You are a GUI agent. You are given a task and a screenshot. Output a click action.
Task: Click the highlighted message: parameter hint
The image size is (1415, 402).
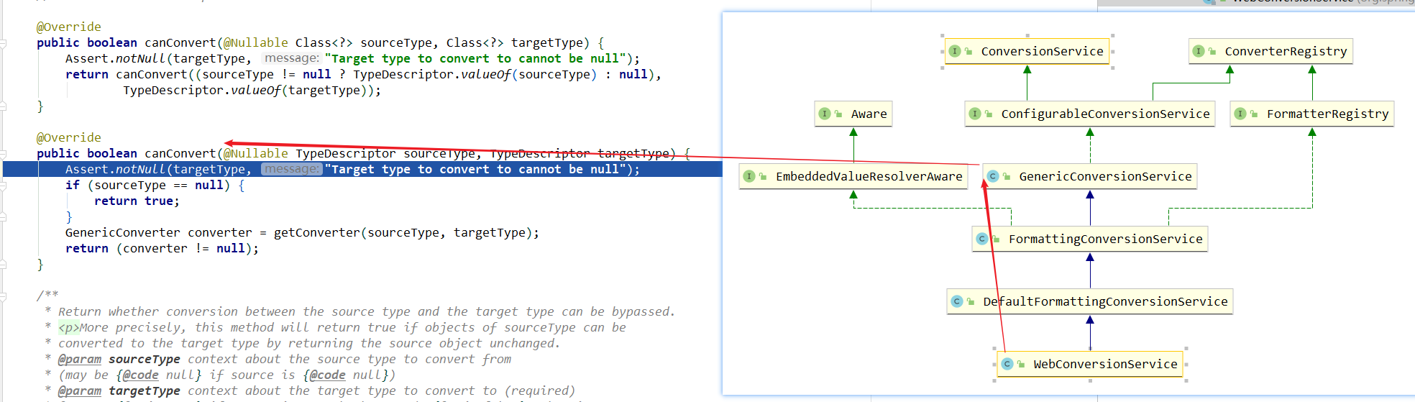tap(291, 169)
